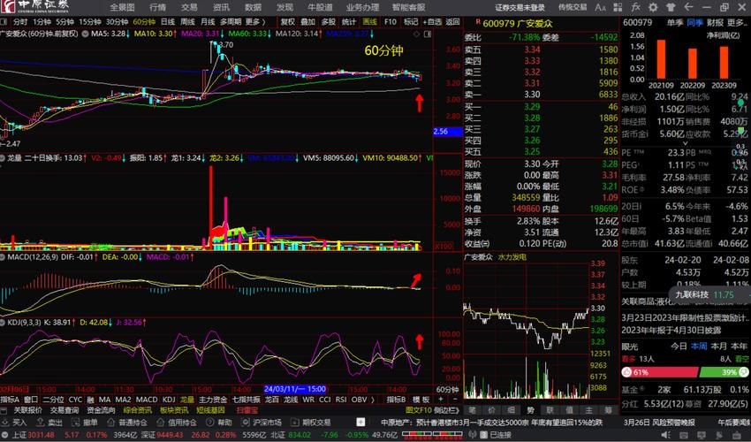This screenshot has height=442, width=751.
Task: Toggle 画线 drawing tools
Action: pyautogui.click(x=370, y=22)
